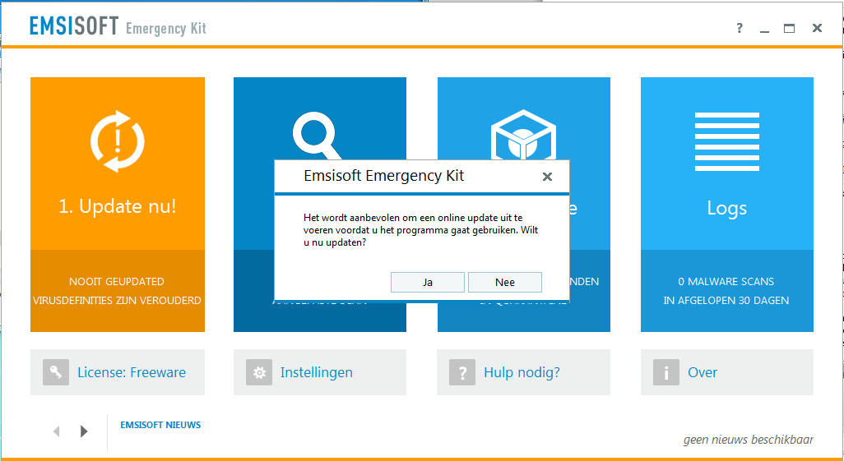The width and height of the screenshot is (844, 461).
Task: Click the magnifying glass scan icon
Action: coord(317,136)
